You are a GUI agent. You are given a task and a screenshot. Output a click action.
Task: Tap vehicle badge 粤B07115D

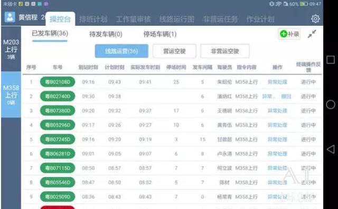(x=58, y=168)
